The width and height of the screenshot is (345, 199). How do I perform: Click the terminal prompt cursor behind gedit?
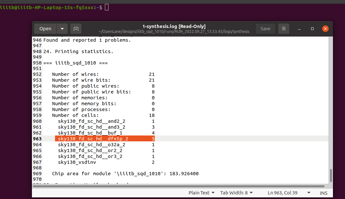[107, 7]
